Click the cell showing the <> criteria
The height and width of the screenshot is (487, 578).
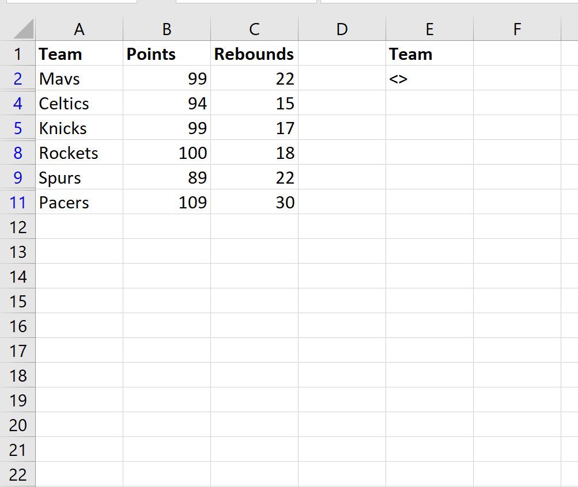[x=429, y=78]
